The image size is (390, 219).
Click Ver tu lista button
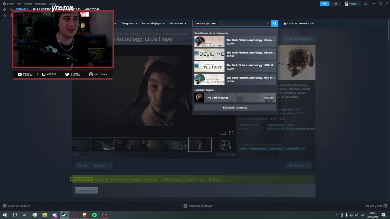click(299, 165)
